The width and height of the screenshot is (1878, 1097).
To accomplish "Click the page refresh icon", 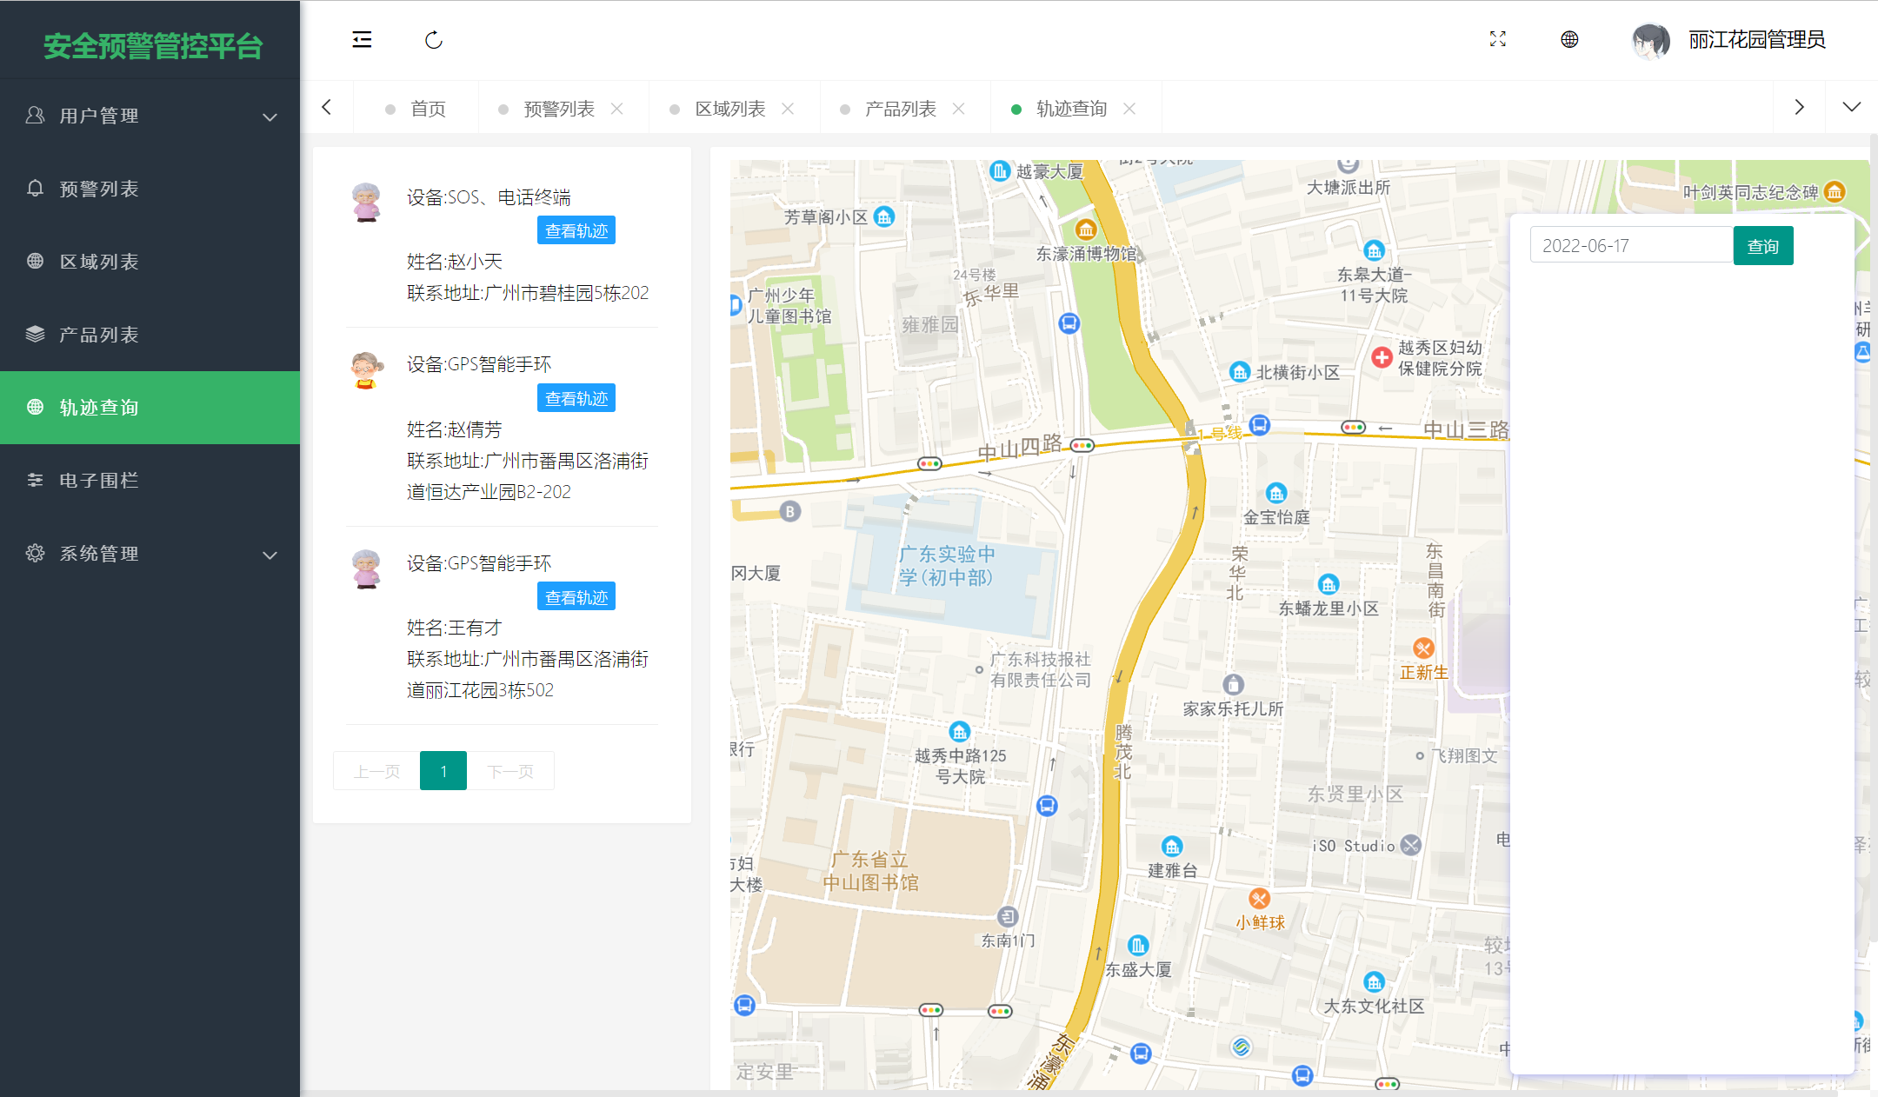I will pos(434,40).
